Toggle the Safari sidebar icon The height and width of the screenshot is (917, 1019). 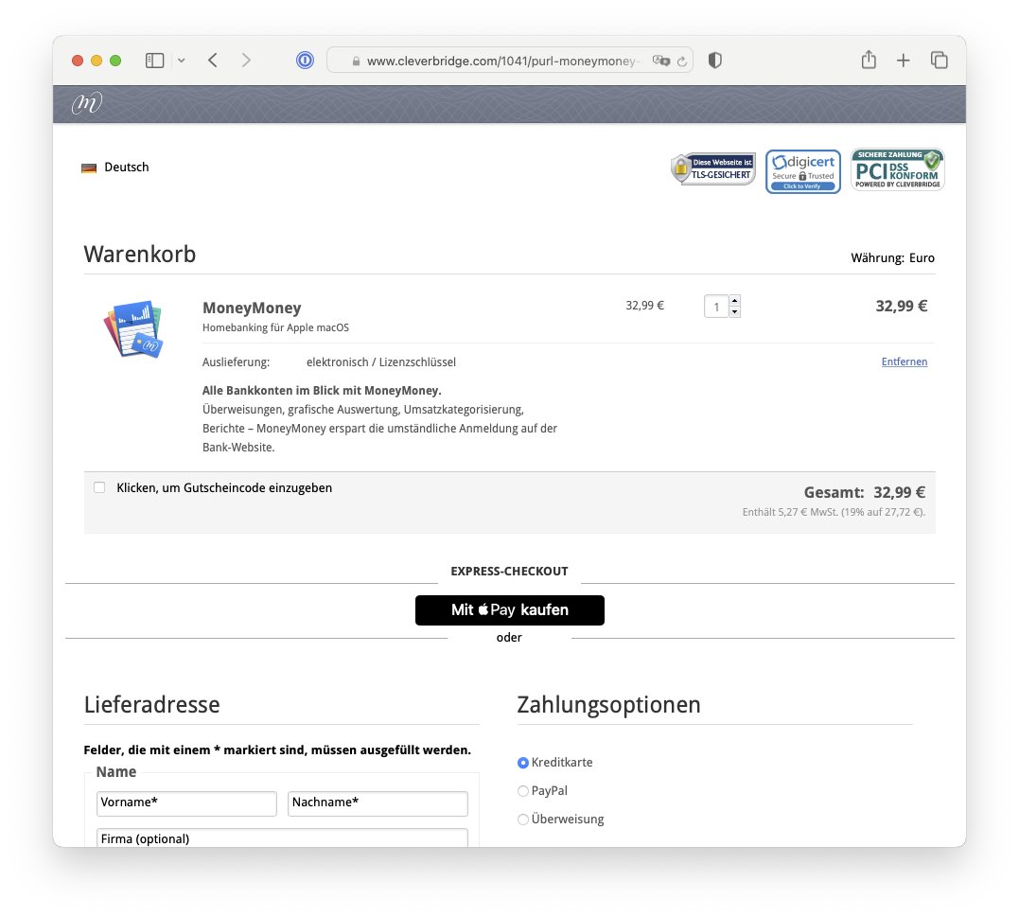pos(154,61)
